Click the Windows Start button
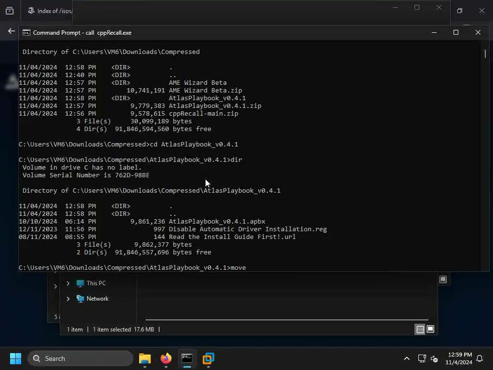 click(15, 358)
